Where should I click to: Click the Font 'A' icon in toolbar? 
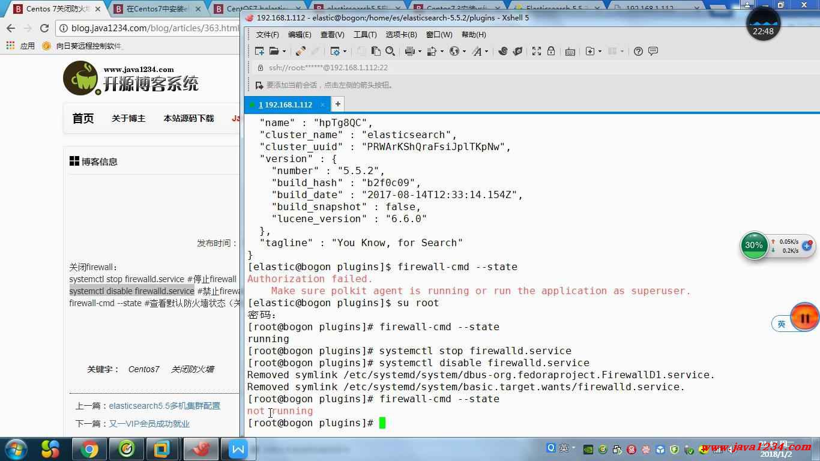[x=477, y=51]
